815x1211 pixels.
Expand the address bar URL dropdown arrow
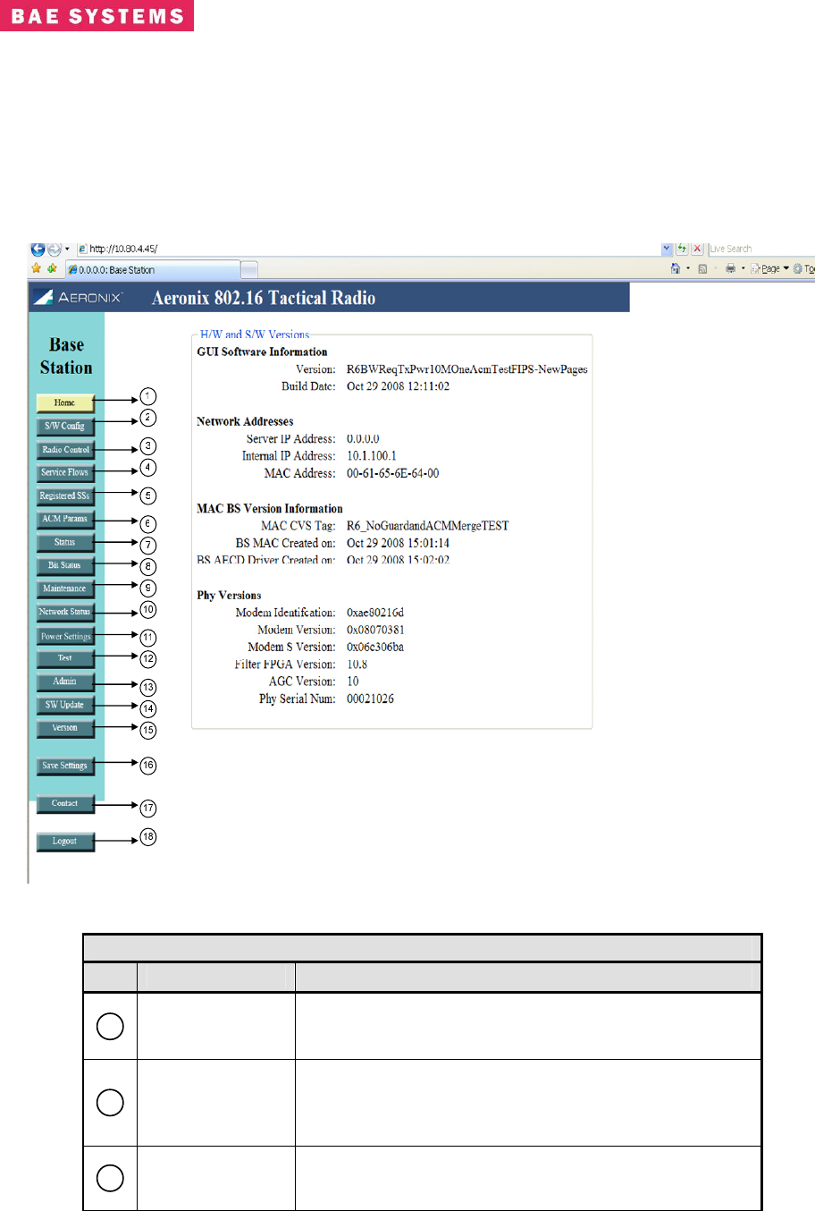coord(667,249)
